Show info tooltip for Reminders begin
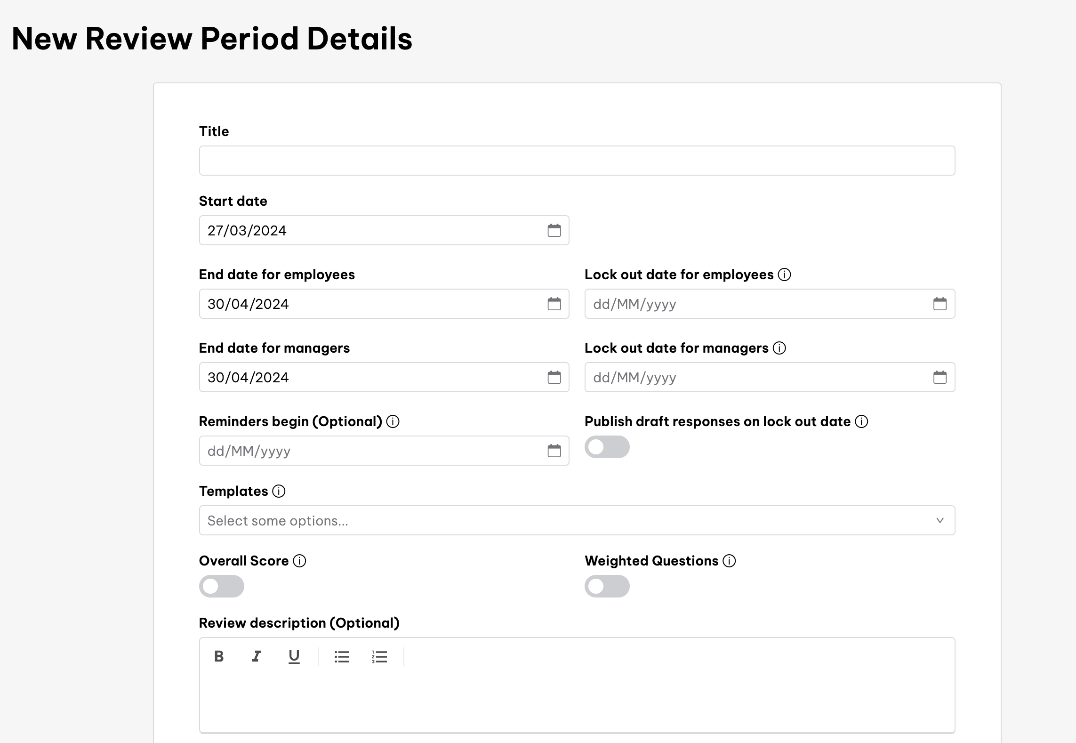 click(x=393, y=421)
